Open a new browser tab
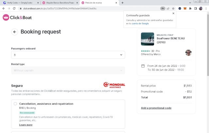 pyautogui.click(x=122, y=3)
